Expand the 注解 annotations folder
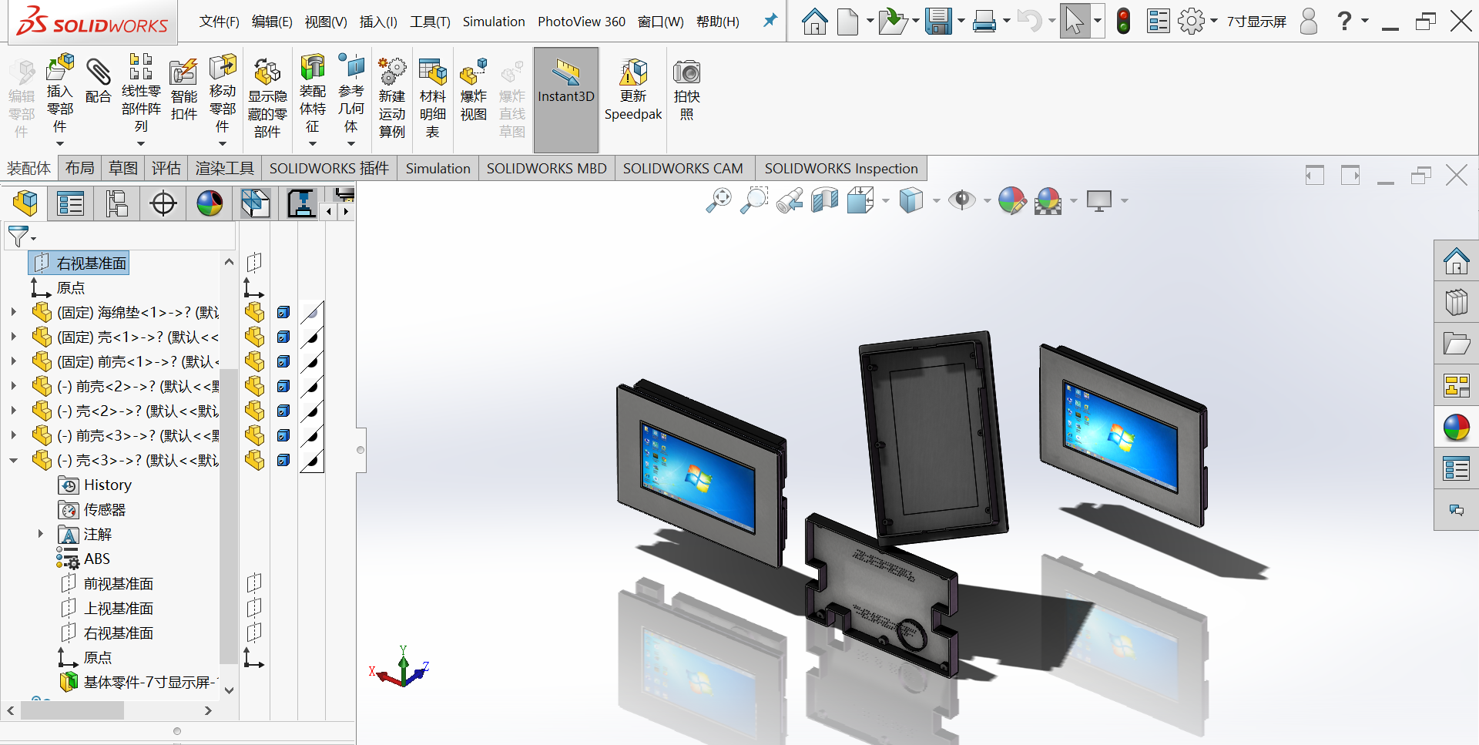 [40, 534]
